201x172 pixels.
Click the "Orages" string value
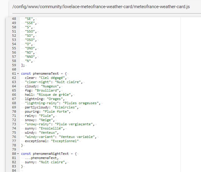click(55, 99)
